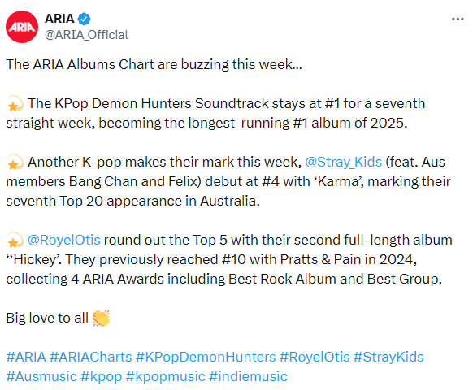Click the star emoji beside @RoyelOtis
This screenshot has width=473, height=390.
(15, 240)
